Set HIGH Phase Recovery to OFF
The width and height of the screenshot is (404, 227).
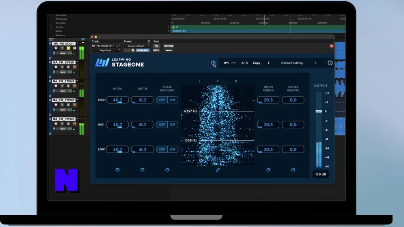coord(162,100)
